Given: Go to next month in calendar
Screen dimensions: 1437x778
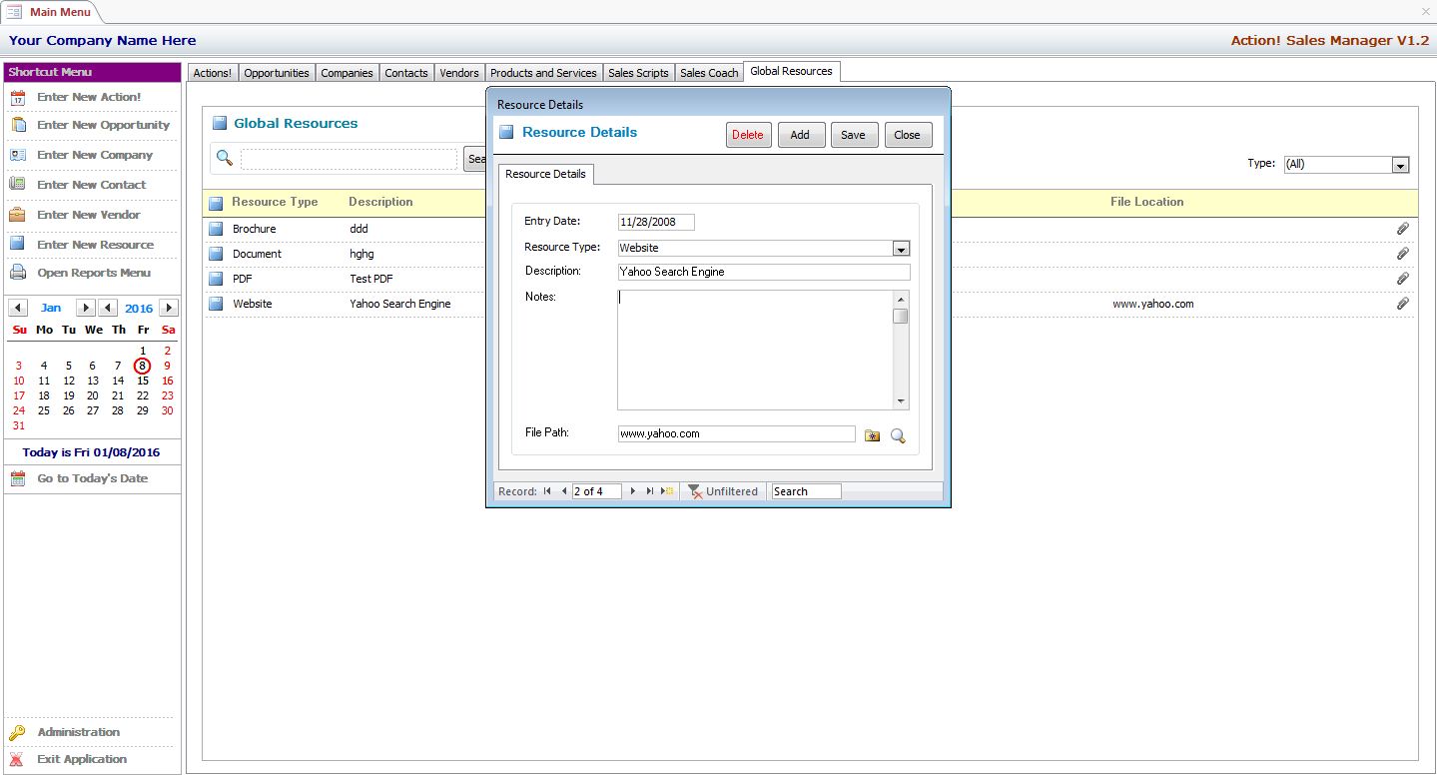Looking at the screenshot, I should coord(86,308).
